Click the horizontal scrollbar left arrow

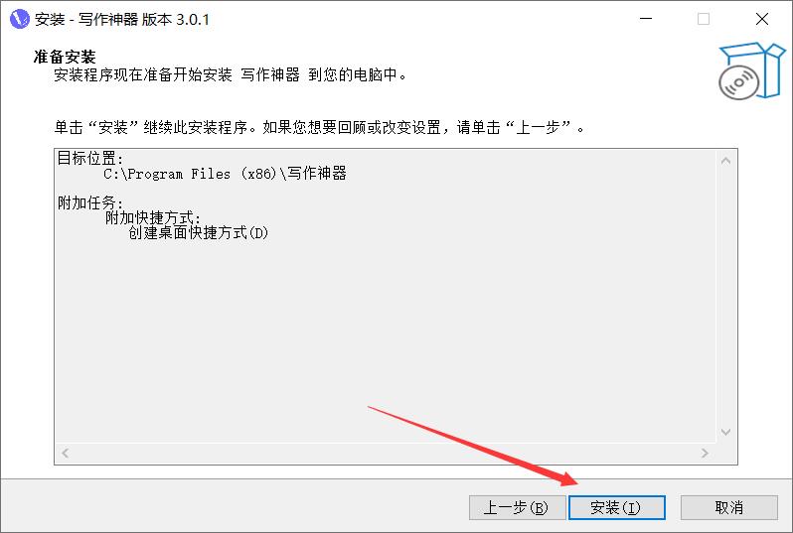coord(66,454)
